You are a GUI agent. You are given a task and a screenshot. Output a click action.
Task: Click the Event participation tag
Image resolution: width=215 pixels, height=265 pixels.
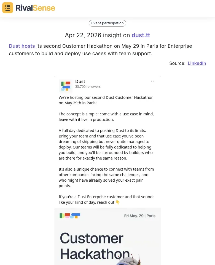pyautogui.click(x=108, y=23)
